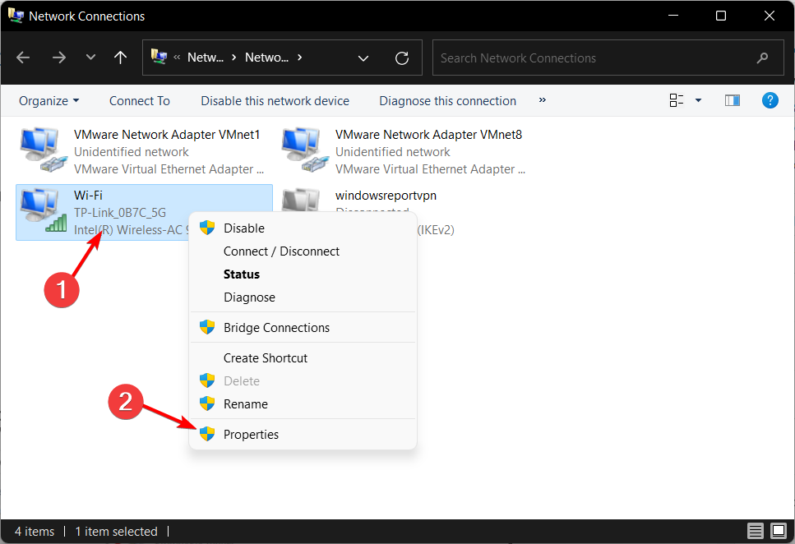795x544 pixels.
Task: Go up one folder level
Action: pos(120,58)
